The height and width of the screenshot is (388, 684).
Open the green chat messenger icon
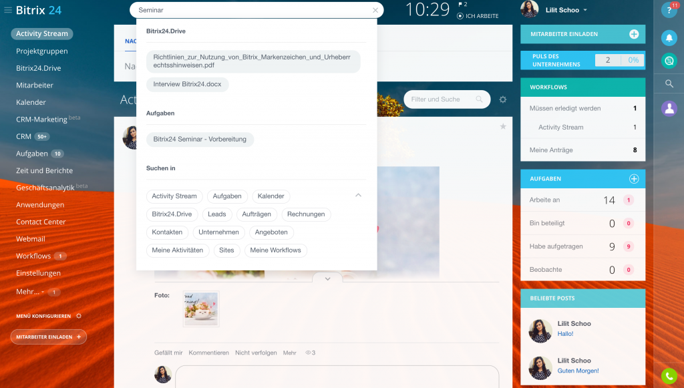click(669, 61)
